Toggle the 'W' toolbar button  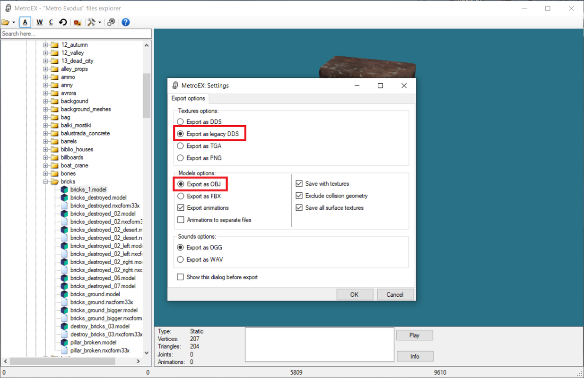point(40,22)
